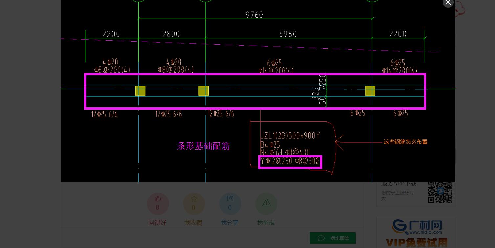Click the 我来回答 answer button
Image resolution: width=495 pixels, height=248 pixels.
pos(332,238)
